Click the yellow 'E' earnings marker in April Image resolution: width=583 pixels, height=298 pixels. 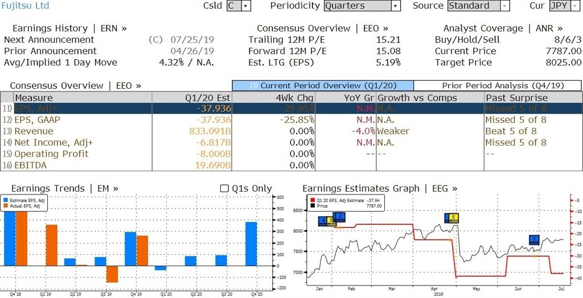point(454,218)
